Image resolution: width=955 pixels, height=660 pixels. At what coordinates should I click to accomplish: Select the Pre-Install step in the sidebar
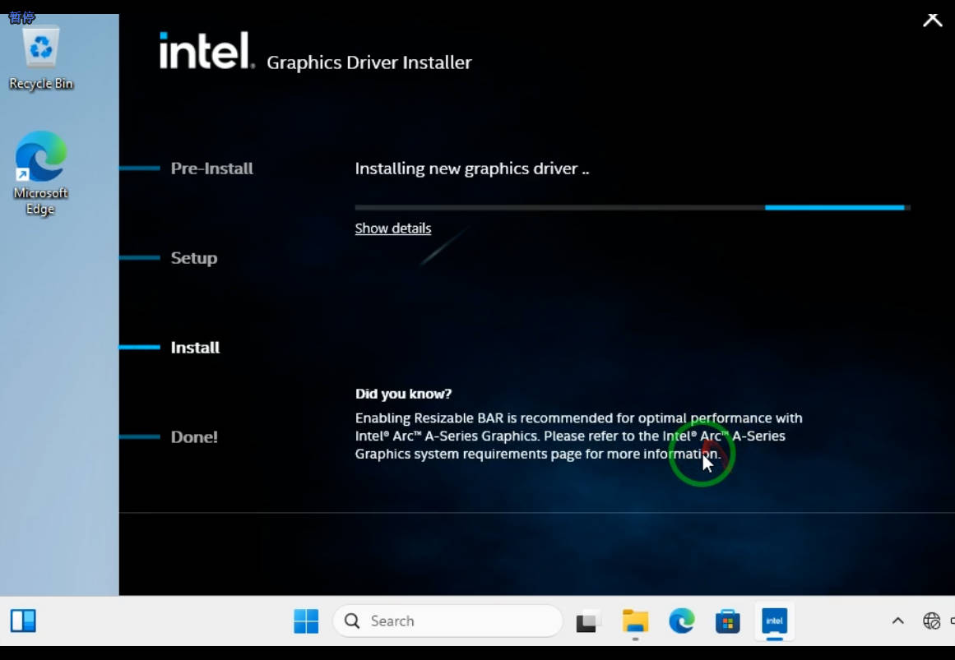pyautogui.click(x=211, y=168)
